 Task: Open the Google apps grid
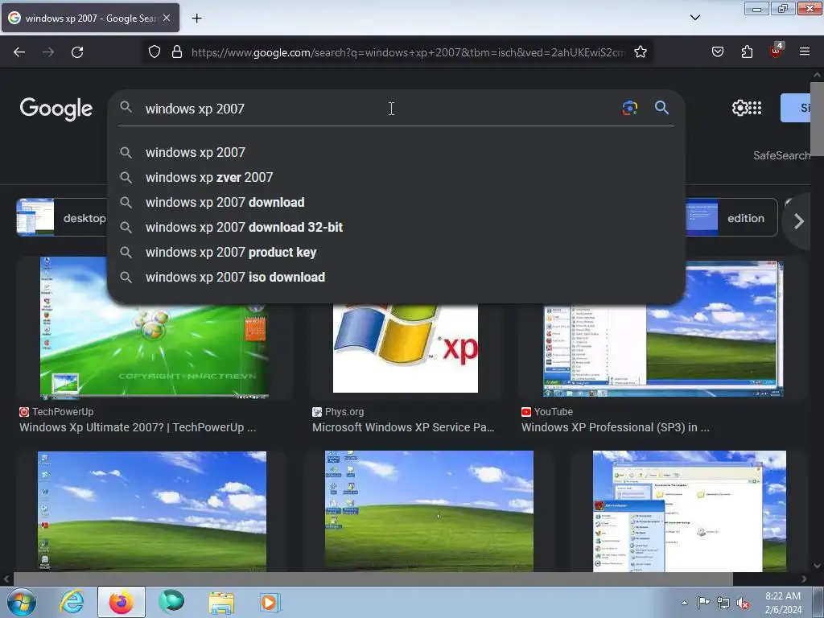[x=755, y=108]
